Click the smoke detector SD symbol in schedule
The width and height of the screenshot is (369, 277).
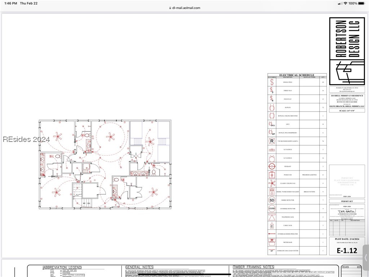(272, 200)
